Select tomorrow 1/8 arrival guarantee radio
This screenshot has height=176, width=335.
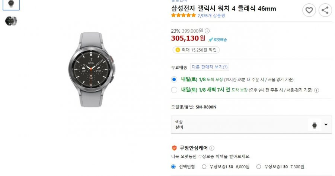174,79
